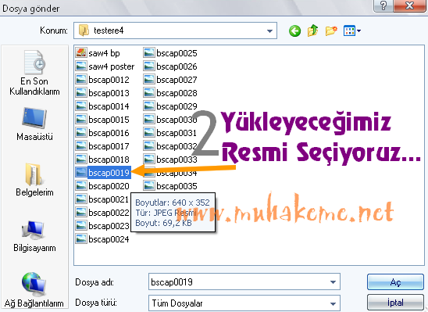Close the Dosya gönder dialog

coord(409,5)
